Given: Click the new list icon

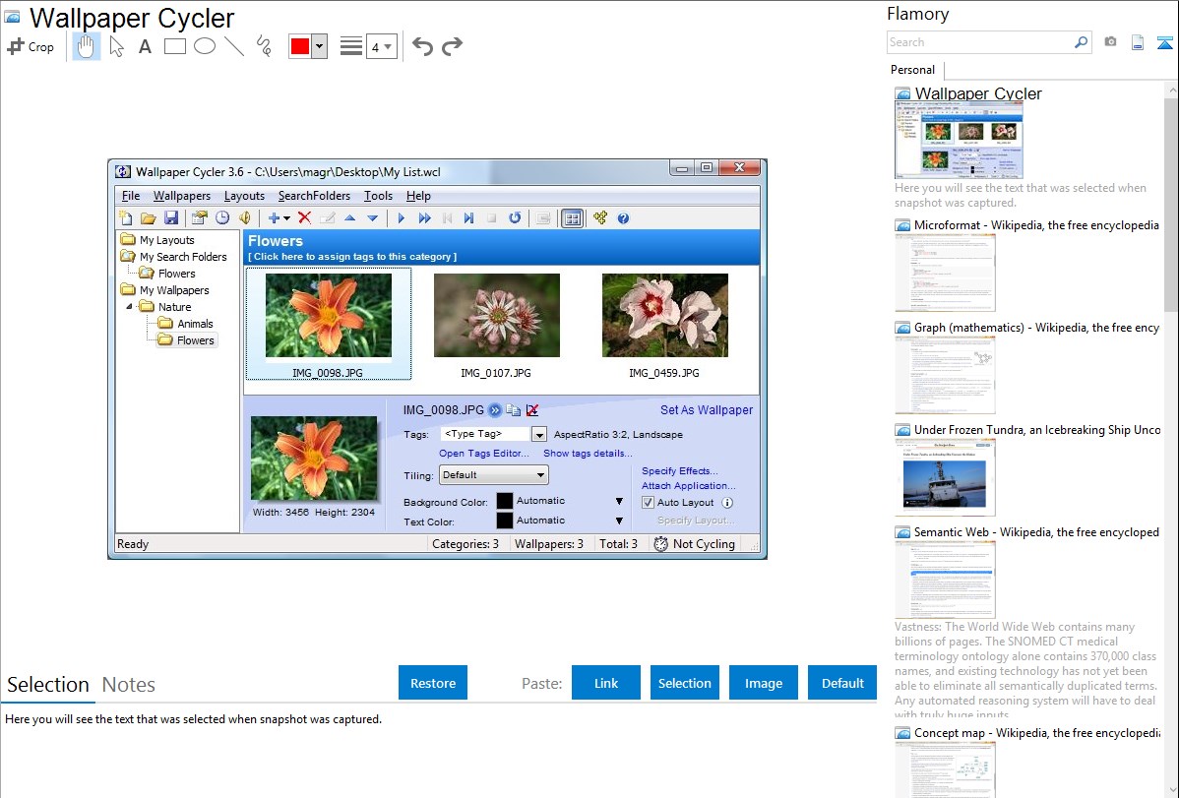Looking at the screenshot, I should 126,218.
